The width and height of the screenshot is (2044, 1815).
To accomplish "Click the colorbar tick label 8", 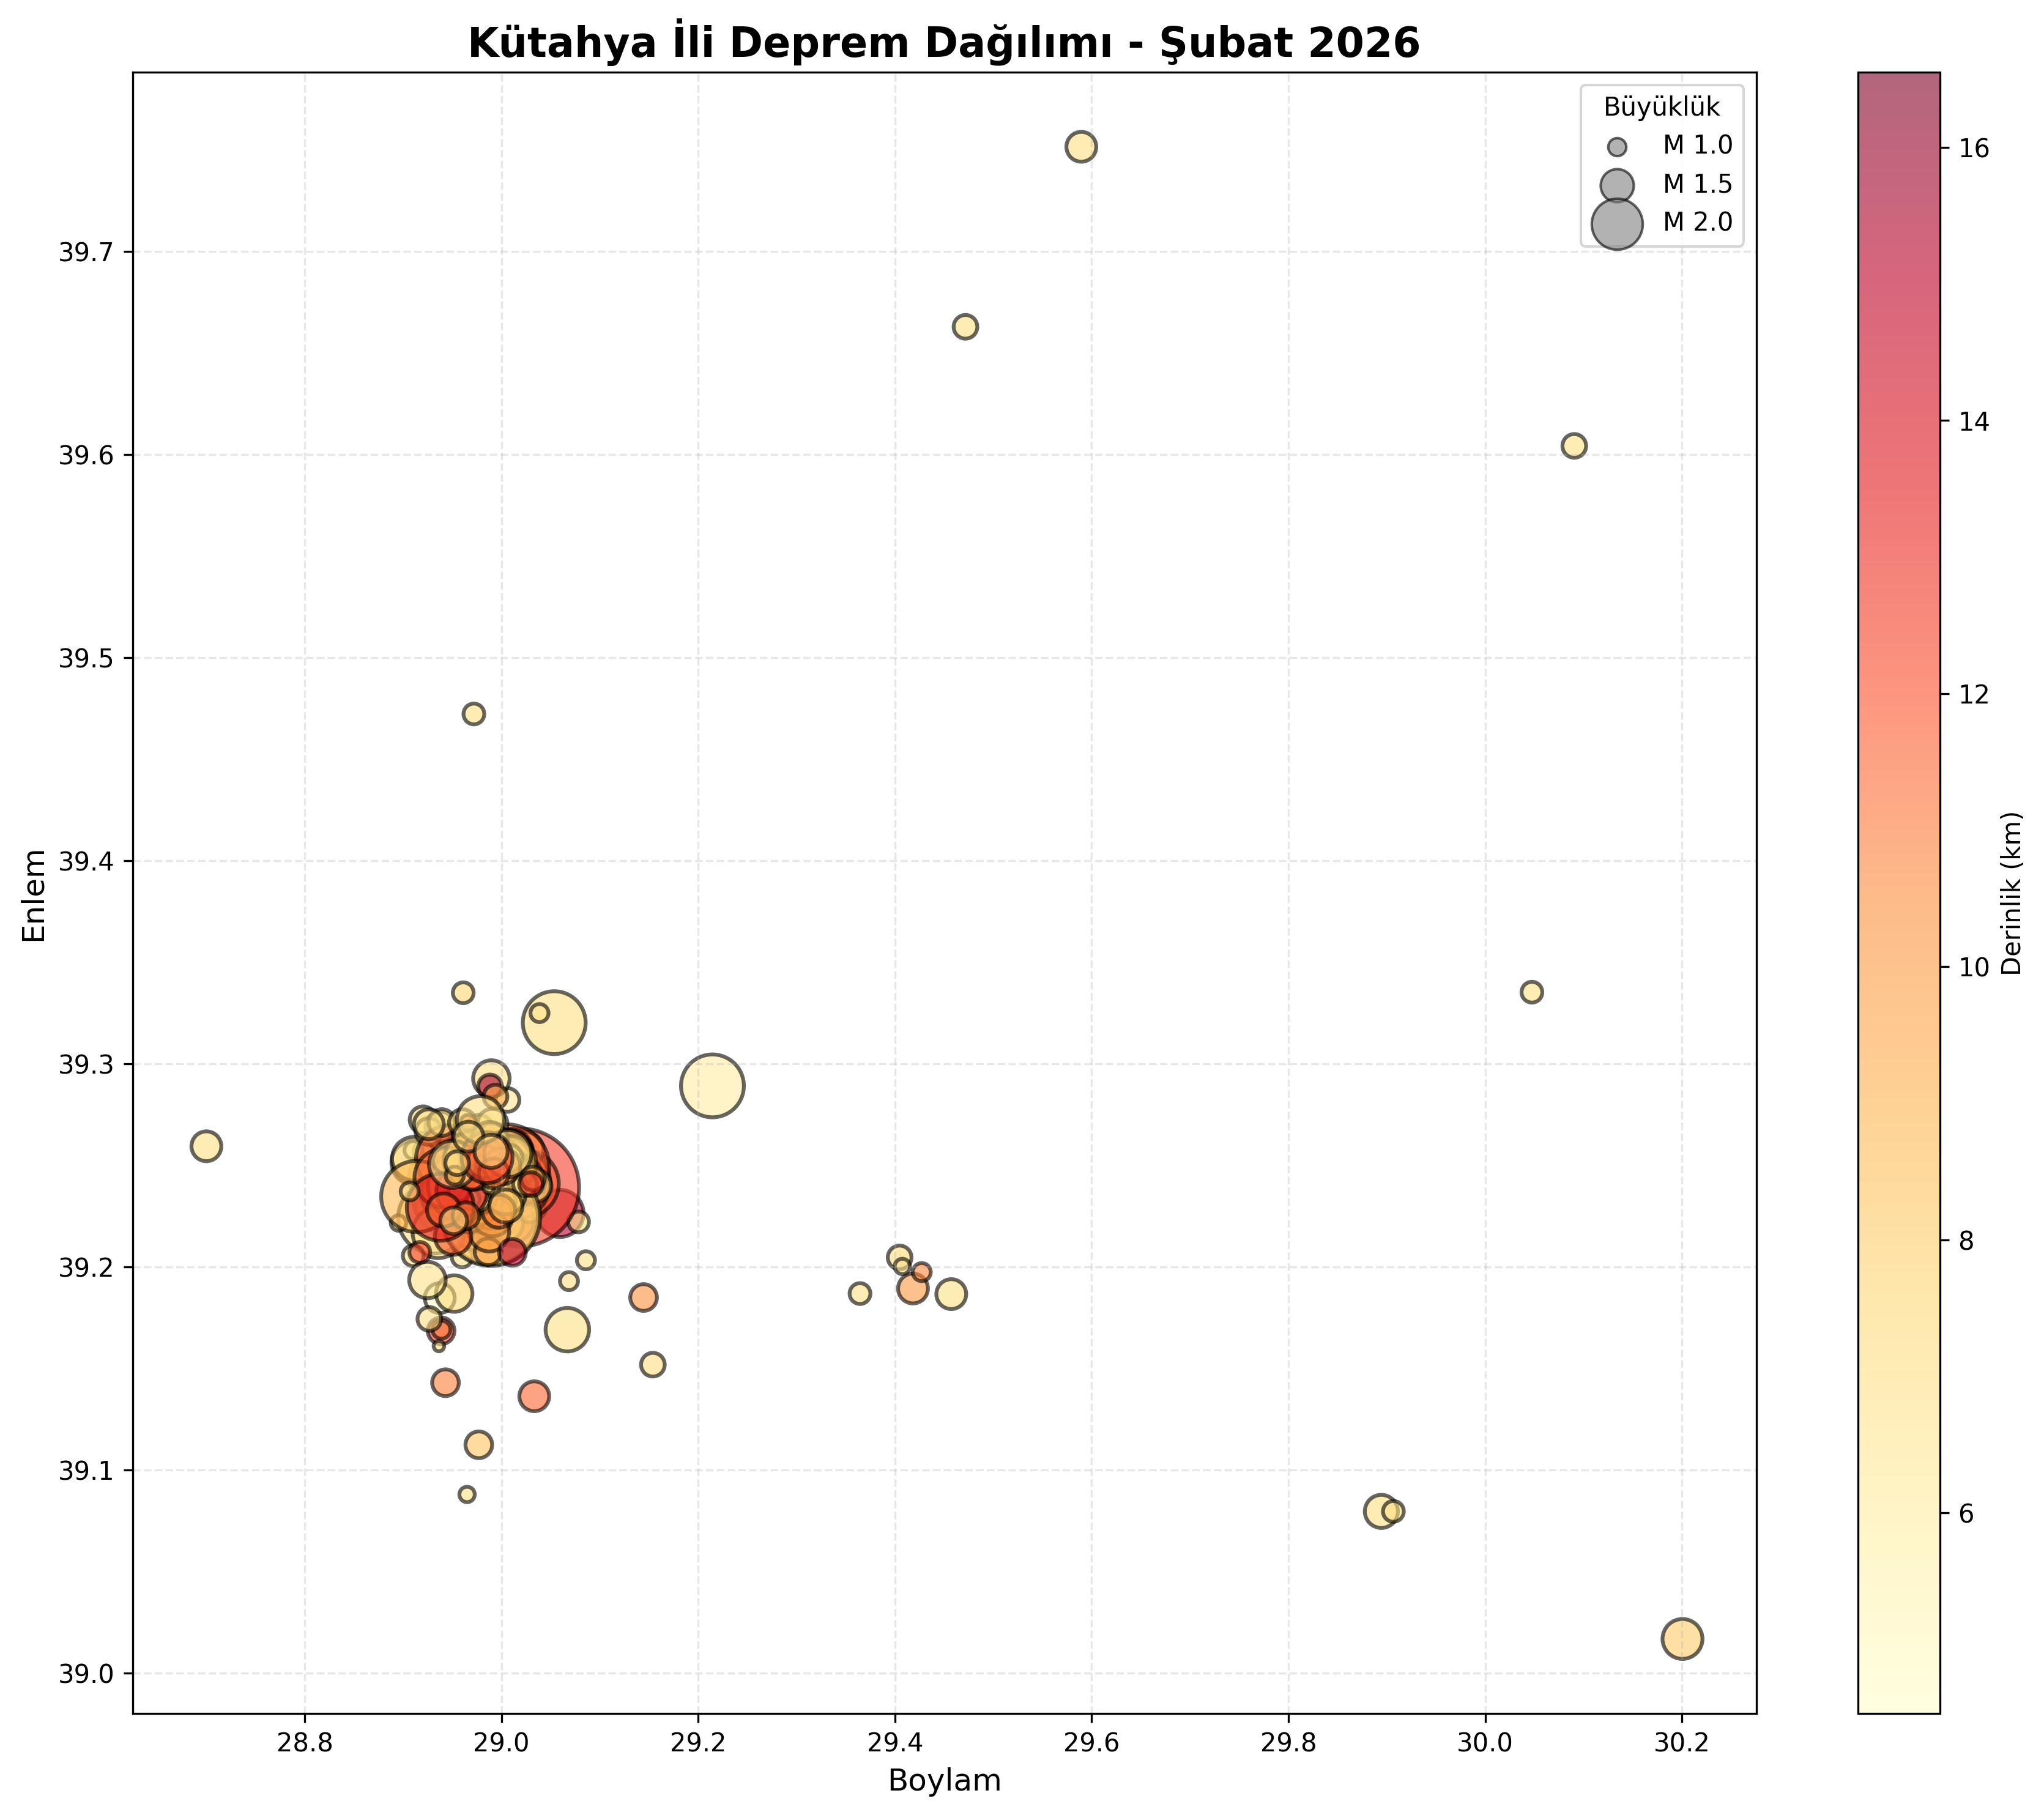I will [1967, 1241].
